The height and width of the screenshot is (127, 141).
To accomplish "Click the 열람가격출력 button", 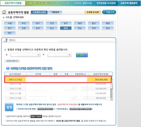I will 36,116.
